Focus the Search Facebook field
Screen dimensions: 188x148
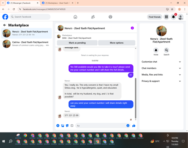point(30,17)
